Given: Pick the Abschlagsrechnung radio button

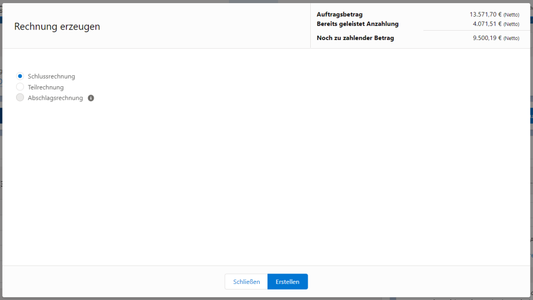Looking at the screenshot, I should pos(20,98).
